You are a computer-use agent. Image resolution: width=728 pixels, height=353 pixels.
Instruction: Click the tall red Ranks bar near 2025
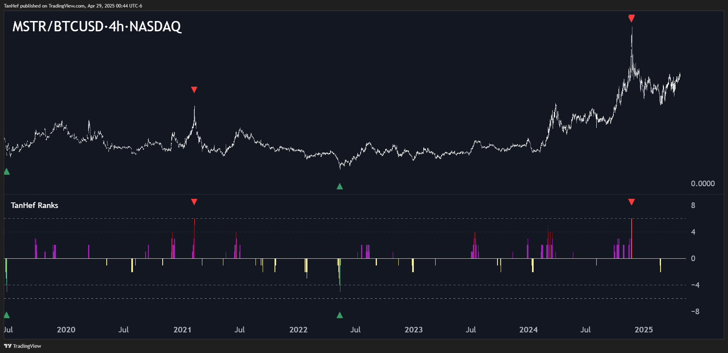632,239
